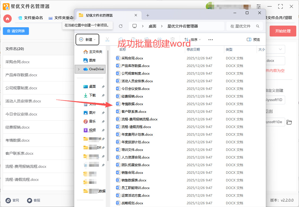
Task: Select 流程-请假流程.docx in the left file list
Action: [39, 180]
